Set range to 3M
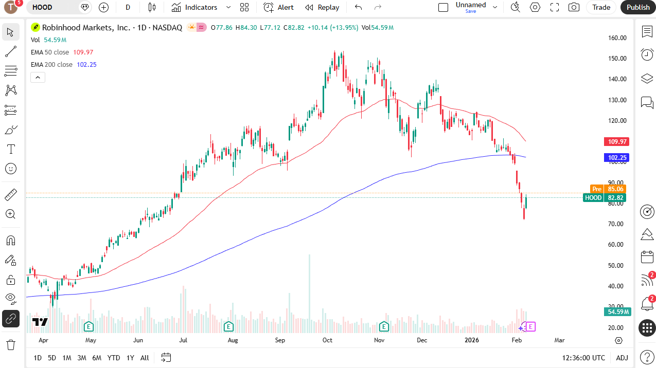This screenshot has width=656, height=368. tap(82, 358)
